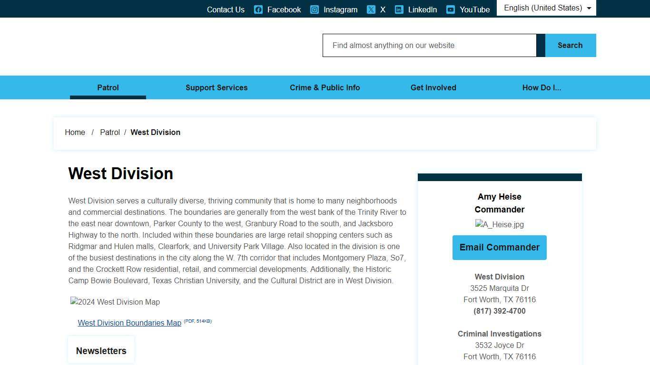Image resolution: width=650 pixels, height=365 pixels.
Task: Focus the website search input field
Action: (429, 46)
